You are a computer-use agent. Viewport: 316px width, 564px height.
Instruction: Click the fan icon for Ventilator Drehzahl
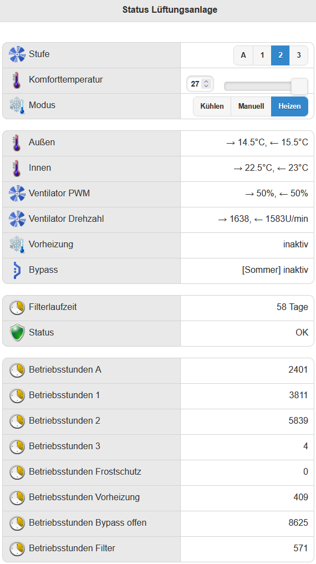tap(17, 219)
